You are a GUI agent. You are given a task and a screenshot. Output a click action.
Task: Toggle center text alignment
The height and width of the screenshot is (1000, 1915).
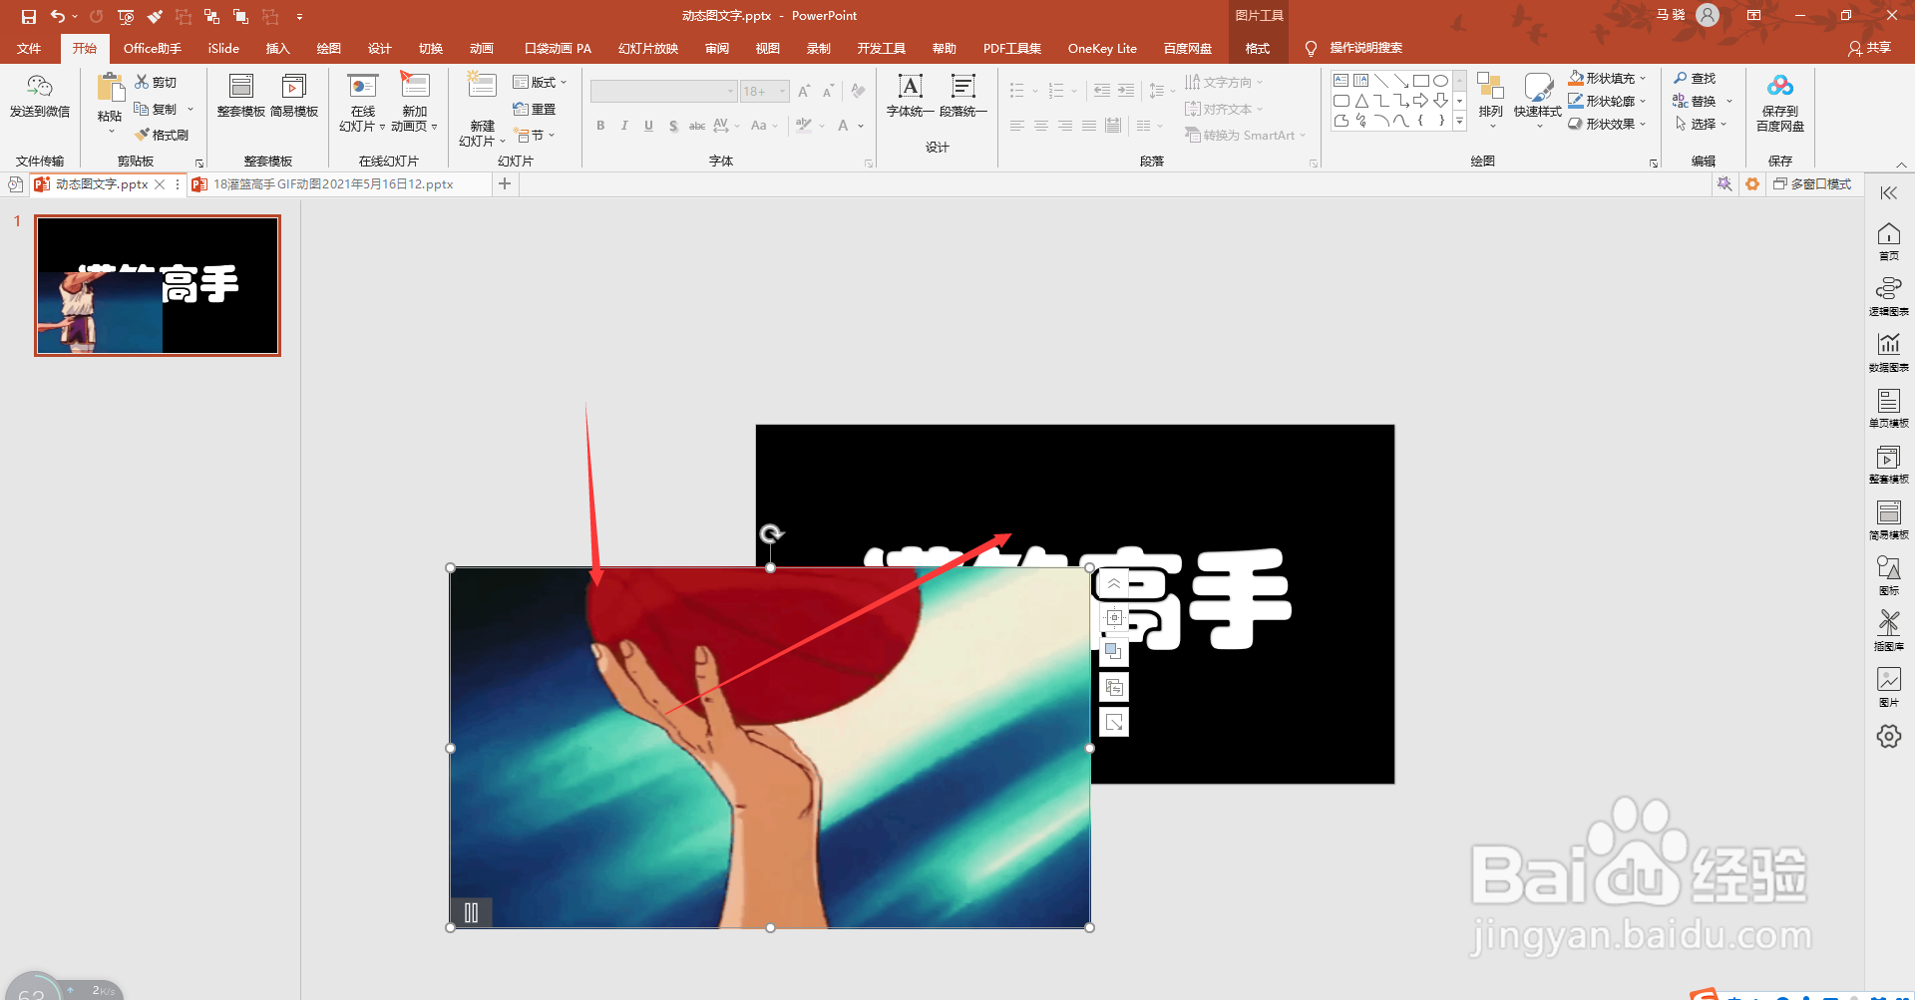(x=1041, y=126)
